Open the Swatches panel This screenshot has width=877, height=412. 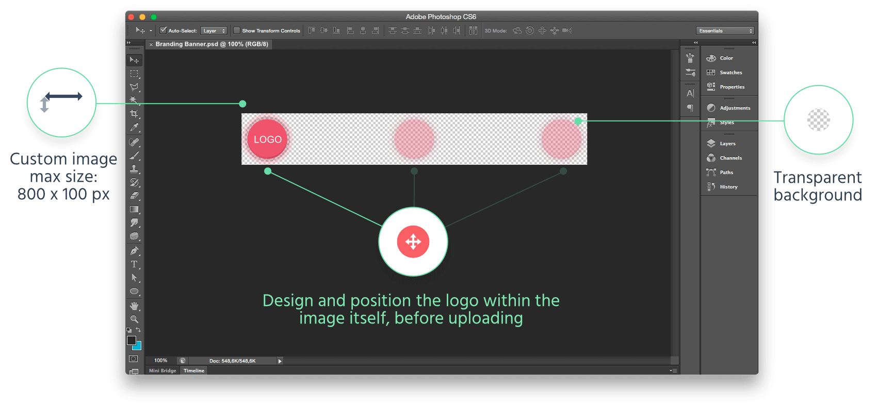point(731,73)
